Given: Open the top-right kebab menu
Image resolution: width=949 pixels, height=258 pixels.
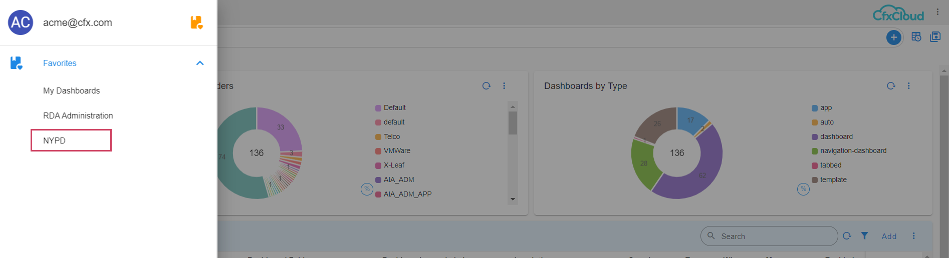Looking at the screenshot, I should tap(937, 12).
